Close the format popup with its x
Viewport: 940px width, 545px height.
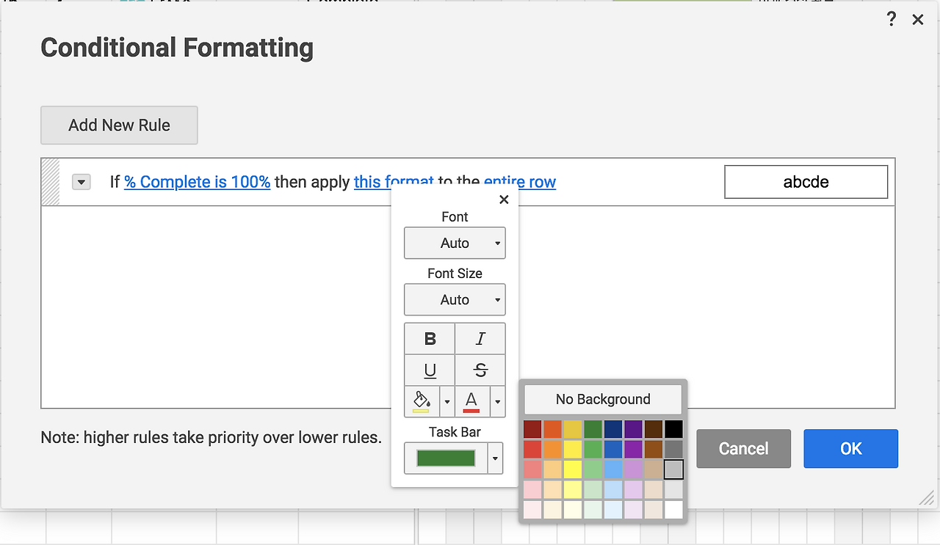[504, 200]
